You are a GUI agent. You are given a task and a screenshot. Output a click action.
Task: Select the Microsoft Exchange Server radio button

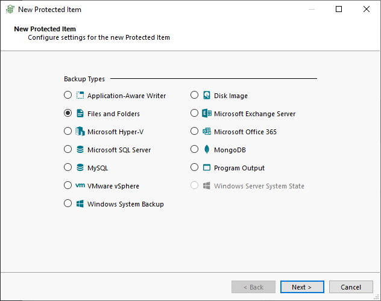tap(194, 113)
